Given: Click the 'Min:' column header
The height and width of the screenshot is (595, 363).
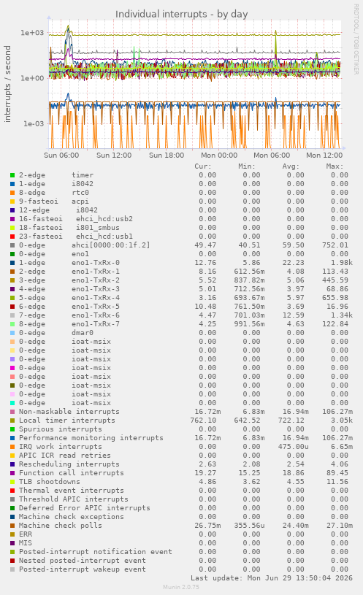Looking at the screenshot, I should click(x=247, y=166).
